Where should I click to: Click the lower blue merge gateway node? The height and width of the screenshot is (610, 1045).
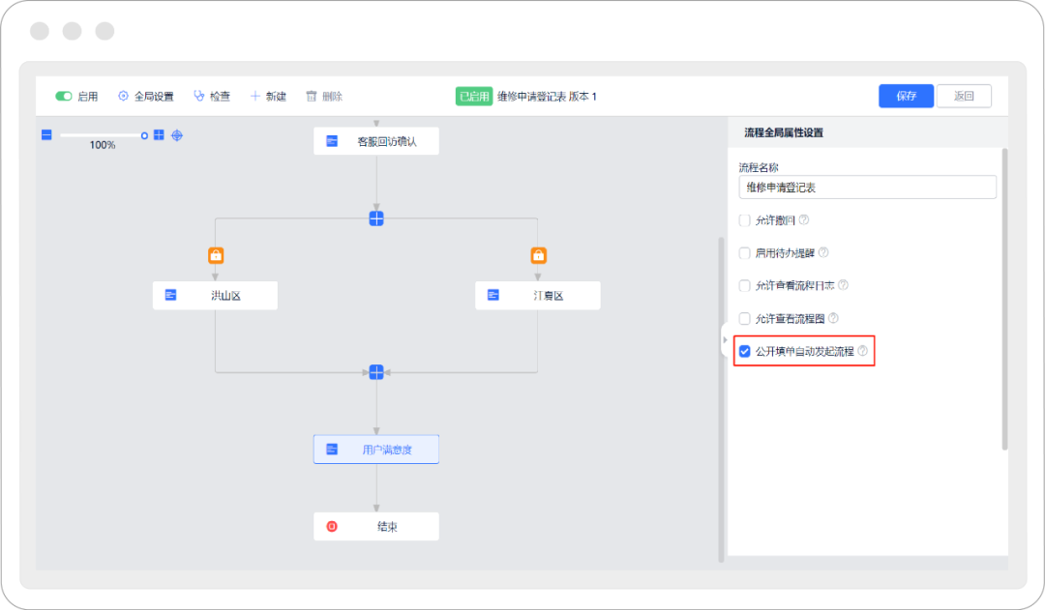coord(376,372)
